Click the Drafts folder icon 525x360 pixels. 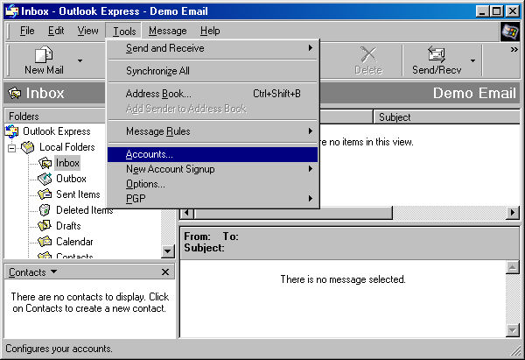click(45, 226)
